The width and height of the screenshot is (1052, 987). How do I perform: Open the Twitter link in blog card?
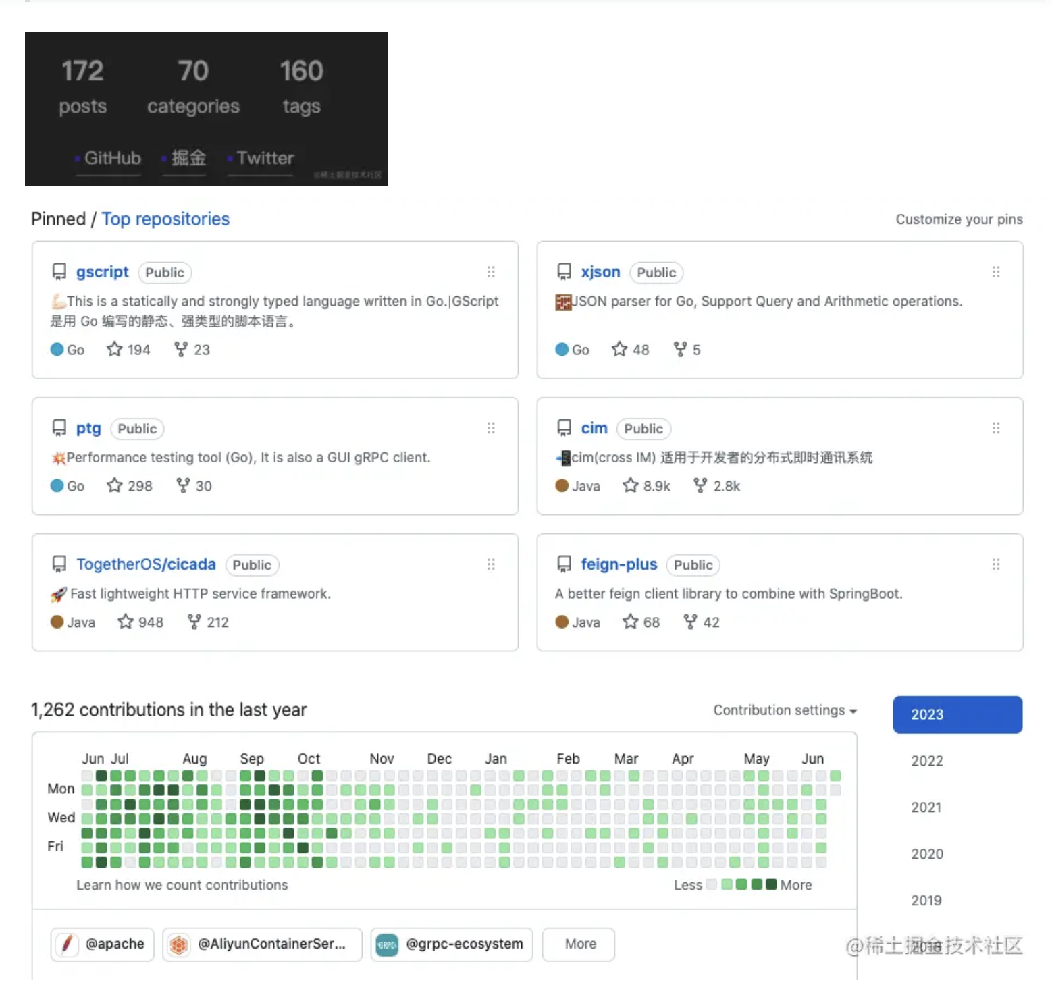coord(265,158)
